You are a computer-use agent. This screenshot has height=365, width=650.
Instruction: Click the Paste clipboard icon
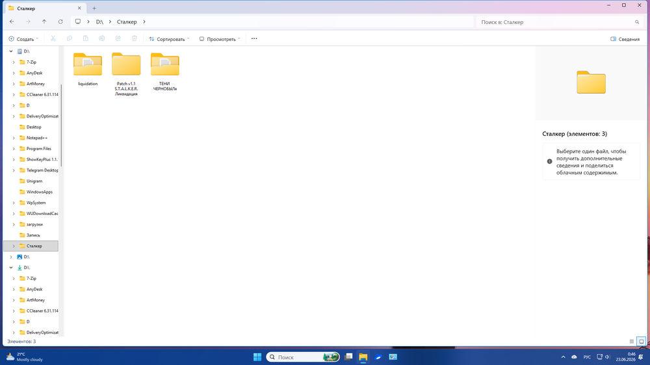[x=85, y=38]
